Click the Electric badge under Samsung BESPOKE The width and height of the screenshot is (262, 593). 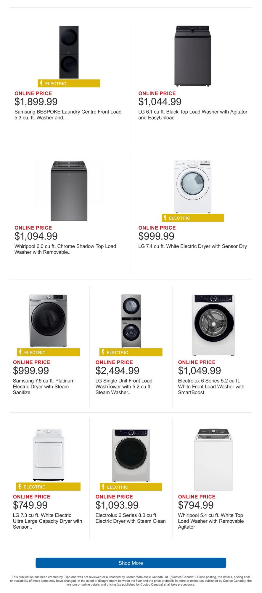[x=69, y=84]
